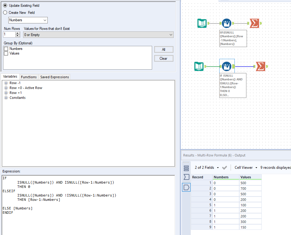Expand Row +0 - Active Row node
This screenshot has height=235, width=291.
click(6, 88)
